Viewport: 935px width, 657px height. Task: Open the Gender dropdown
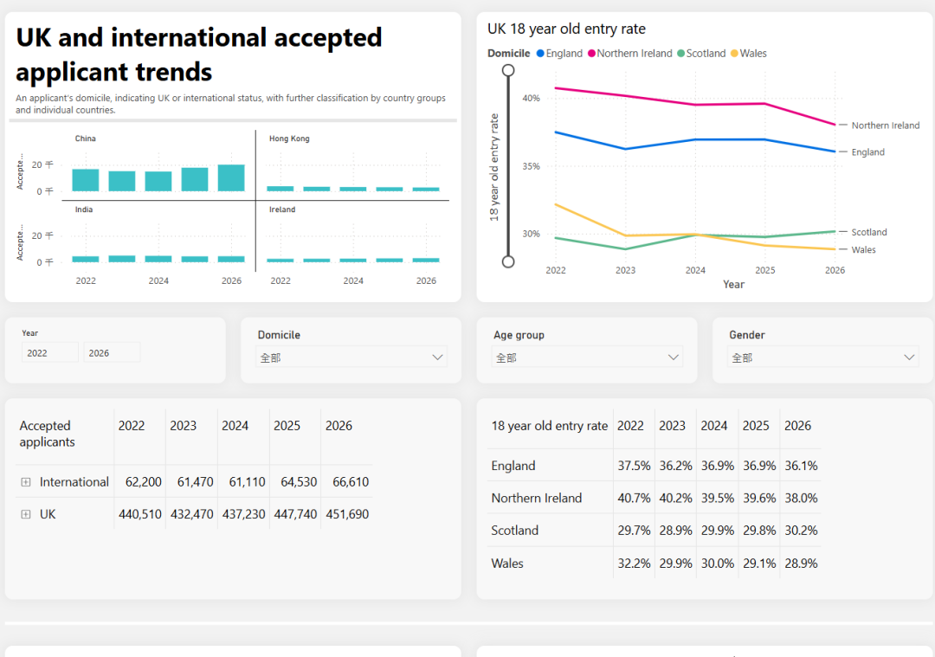(x=822, y=357)
